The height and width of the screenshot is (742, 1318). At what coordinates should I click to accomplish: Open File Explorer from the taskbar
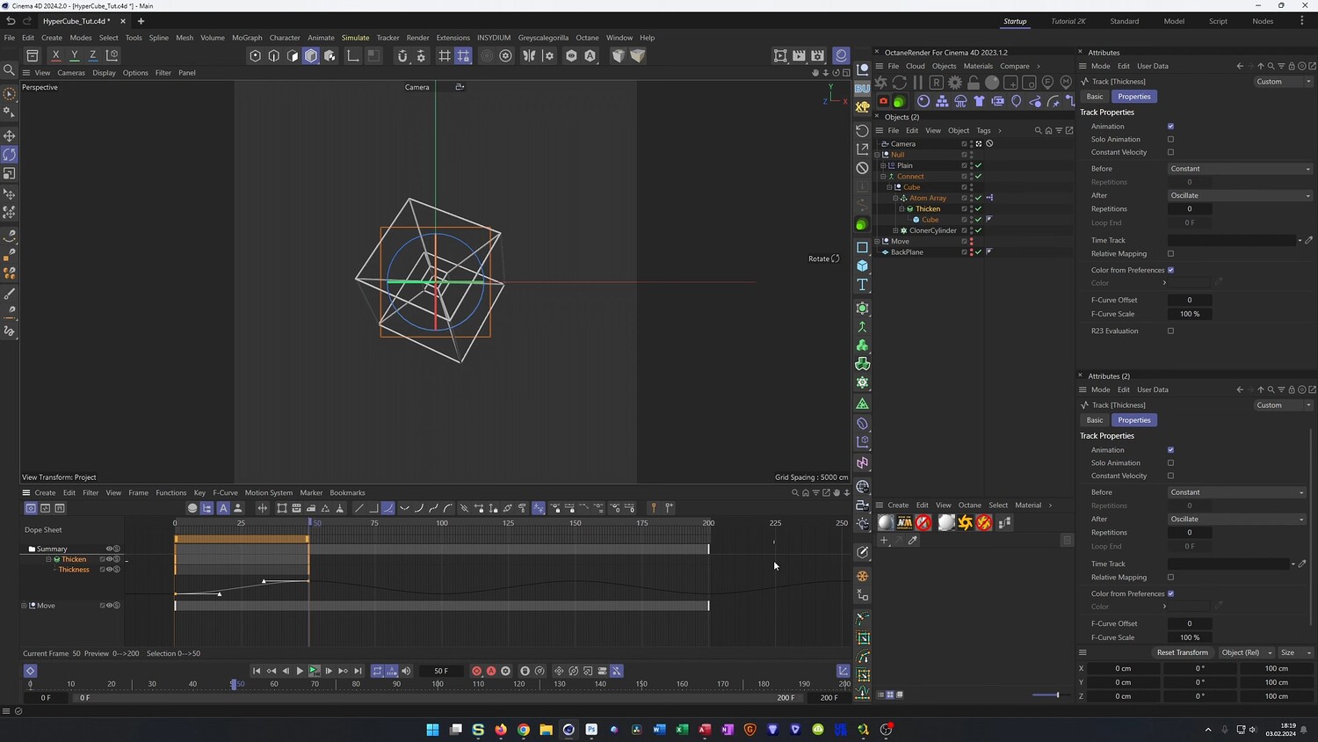coord(546,730)
